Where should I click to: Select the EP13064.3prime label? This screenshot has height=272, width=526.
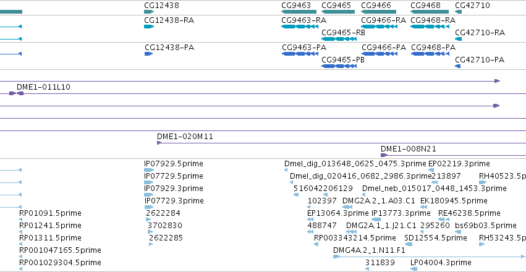[338, 213]
